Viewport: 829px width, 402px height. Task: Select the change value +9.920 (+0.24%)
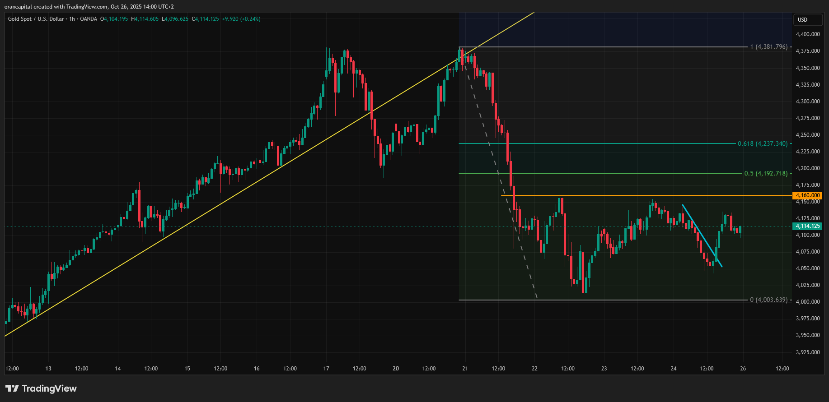pos(241,19)
